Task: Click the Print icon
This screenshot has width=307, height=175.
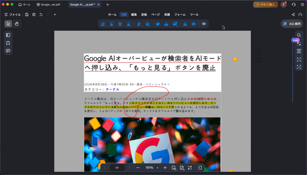Action: 34,15
